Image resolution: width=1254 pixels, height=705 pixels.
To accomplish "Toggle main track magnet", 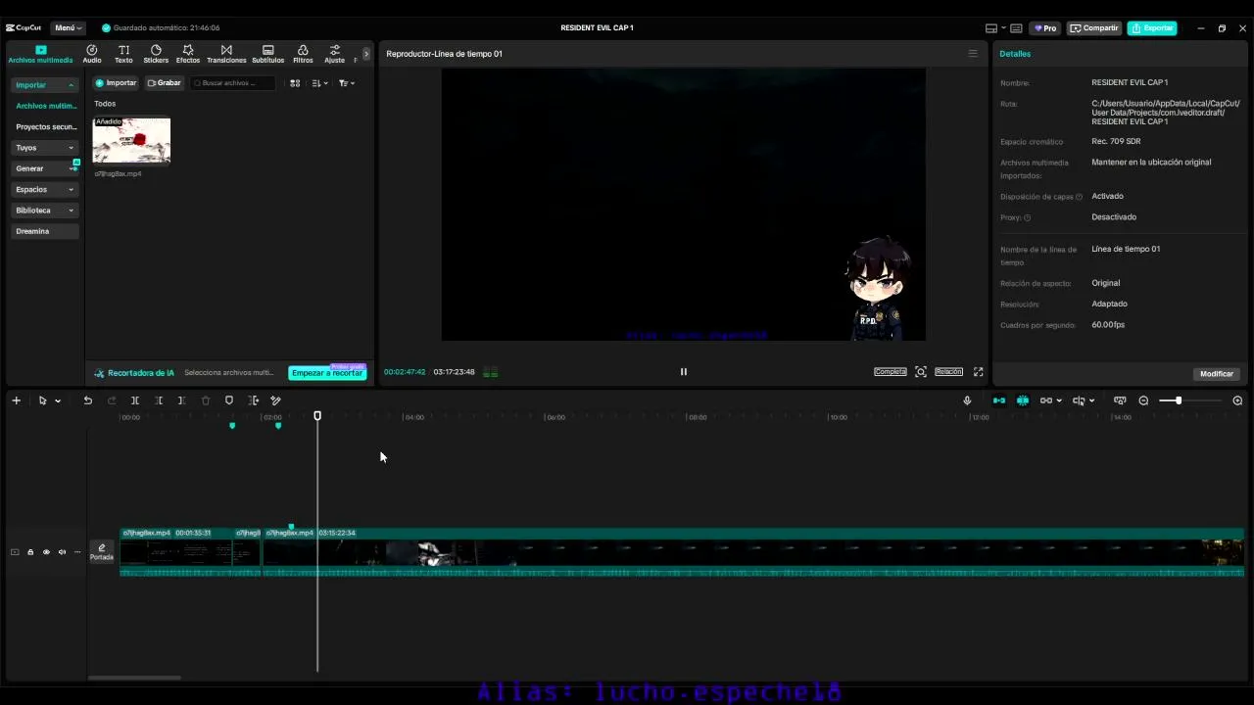I will point(999,400).
